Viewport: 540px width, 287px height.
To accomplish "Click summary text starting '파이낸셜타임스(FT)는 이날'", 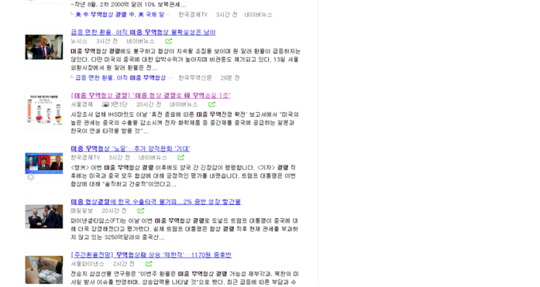I will pyautogui.click(x=185, y=229).
